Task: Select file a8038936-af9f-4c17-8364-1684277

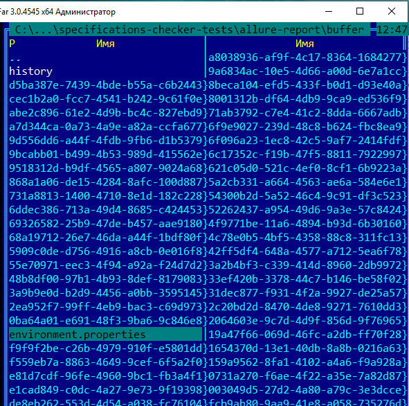Action: 305,58
